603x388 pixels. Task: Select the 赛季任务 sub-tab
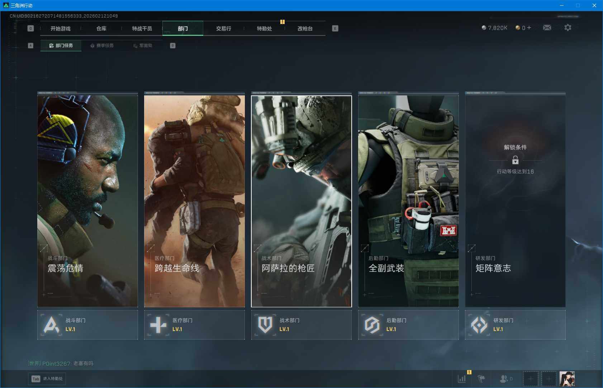(102, 46)
